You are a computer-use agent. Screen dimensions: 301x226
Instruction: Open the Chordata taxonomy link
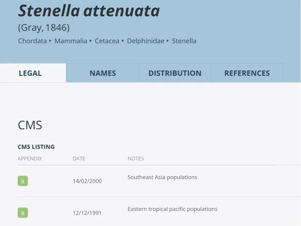(x=33, y=41)
